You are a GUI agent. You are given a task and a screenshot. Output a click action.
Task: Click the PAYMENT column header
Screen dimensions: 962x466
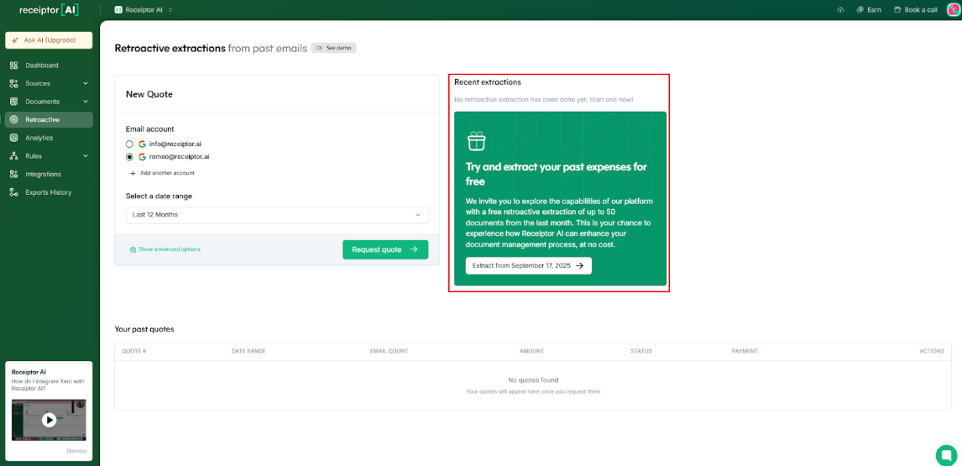pos(745,351)
